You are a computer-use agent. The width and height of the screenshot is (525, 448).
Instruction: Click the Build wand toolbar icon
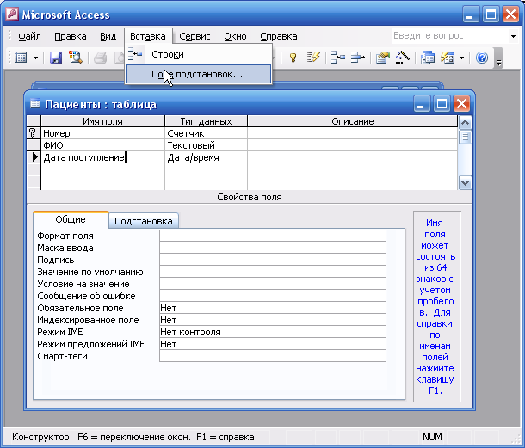[x=402, y=58]
